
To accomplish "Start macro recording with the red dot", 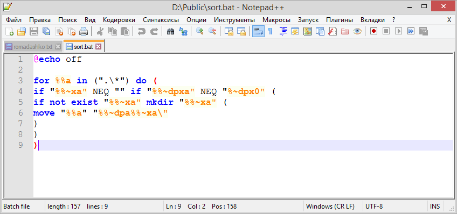I will 373,31.
